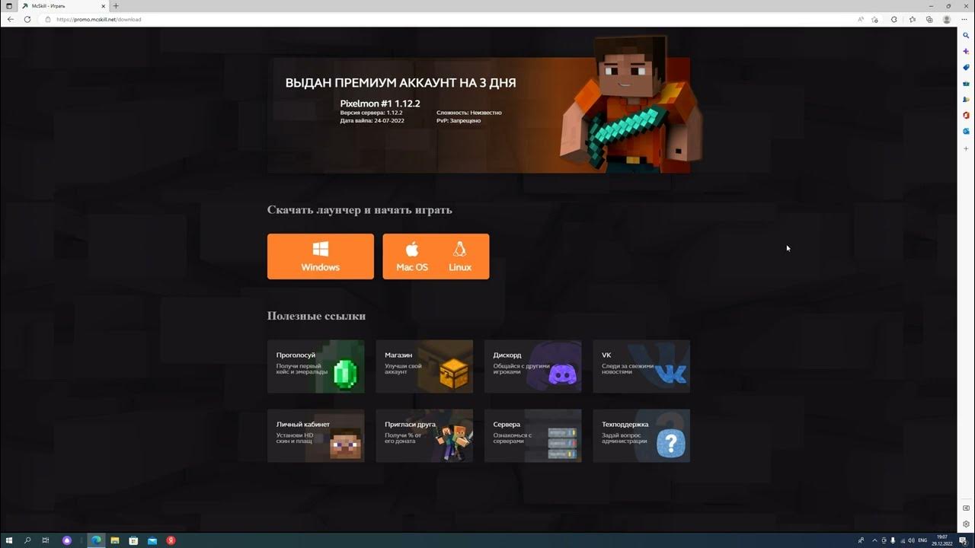Add this page to favorites
975x548 pixels.
[875, 19]
